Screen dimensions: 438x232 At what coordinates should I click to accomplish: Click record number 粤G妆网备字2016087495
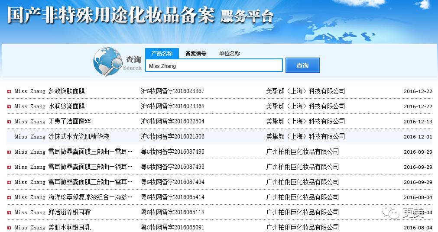172,151
